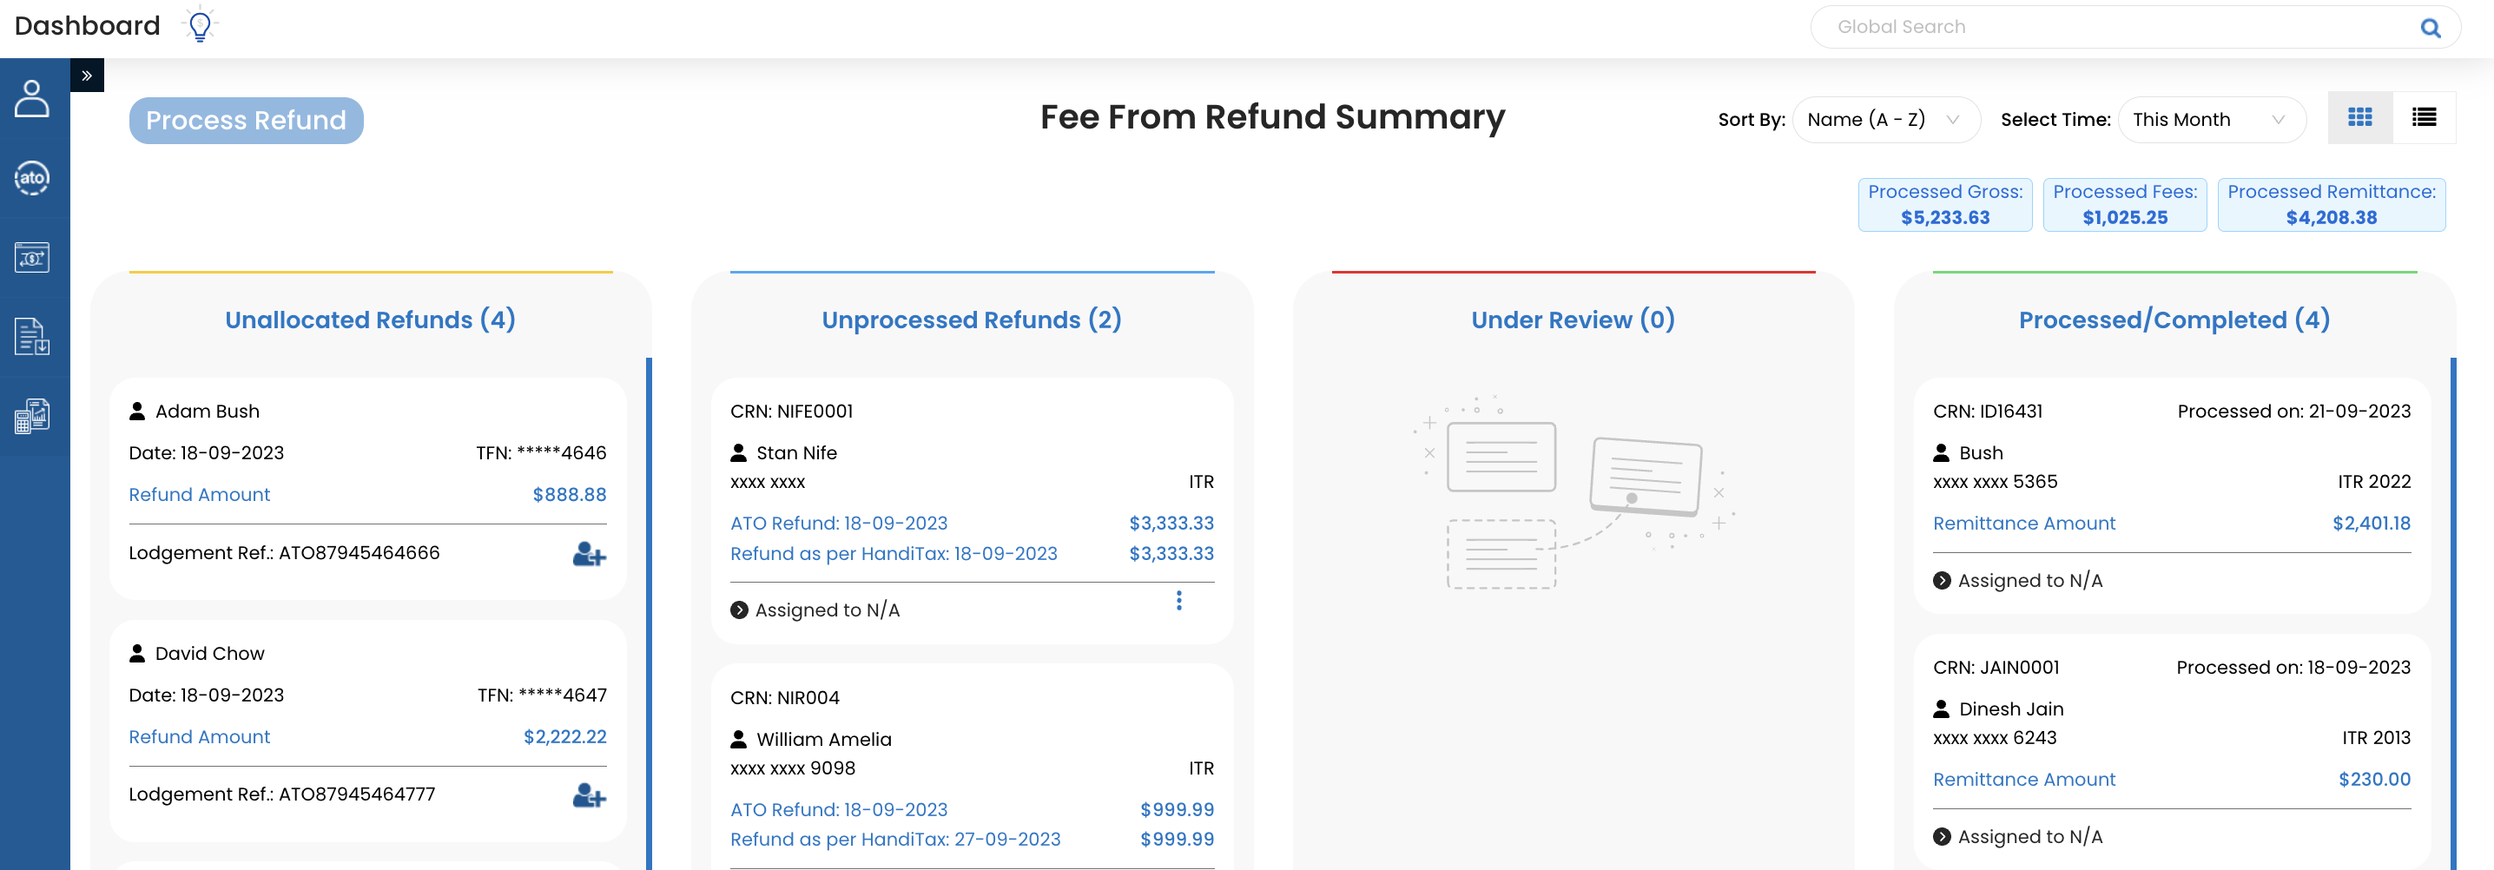Open the user profile sidebar icon
2494x870 pixels.
tap(32, 99)
